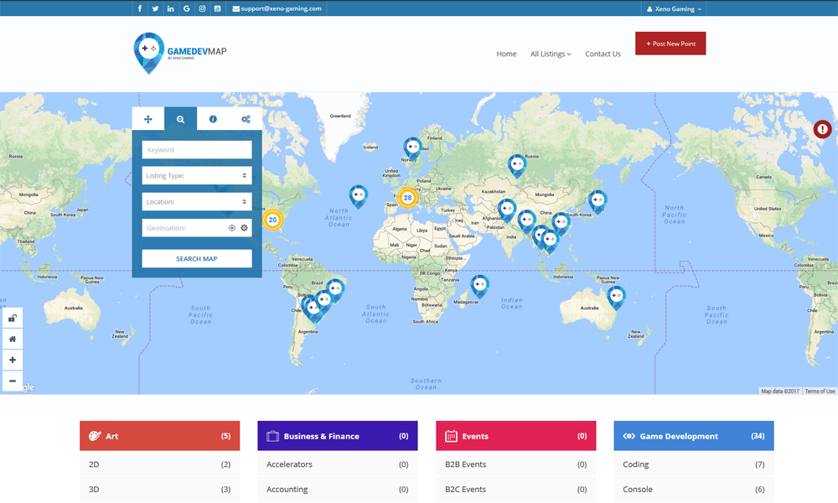Open the Twitter social link
The height and width of the screenshot is (503, 838).
pyautogui.click(x=155, y=8)
